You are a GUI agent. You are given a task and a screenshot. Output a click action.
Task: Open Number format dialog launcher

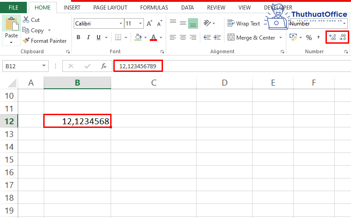[346, 52]
